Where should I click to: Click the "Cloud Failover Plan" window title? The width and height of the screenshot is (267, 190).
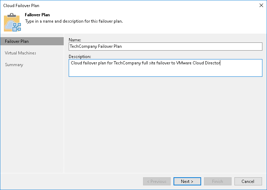pos(21,6)
